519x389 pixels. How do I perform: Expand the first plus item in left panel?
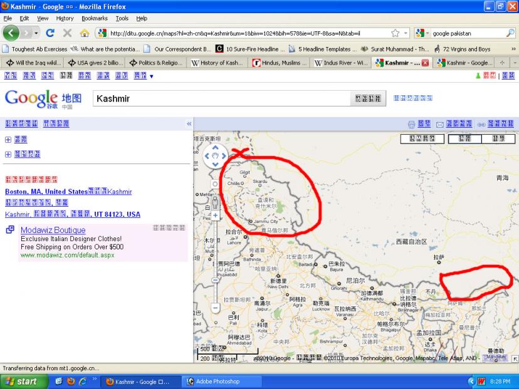pyautogui.click(x=8, y=140)
